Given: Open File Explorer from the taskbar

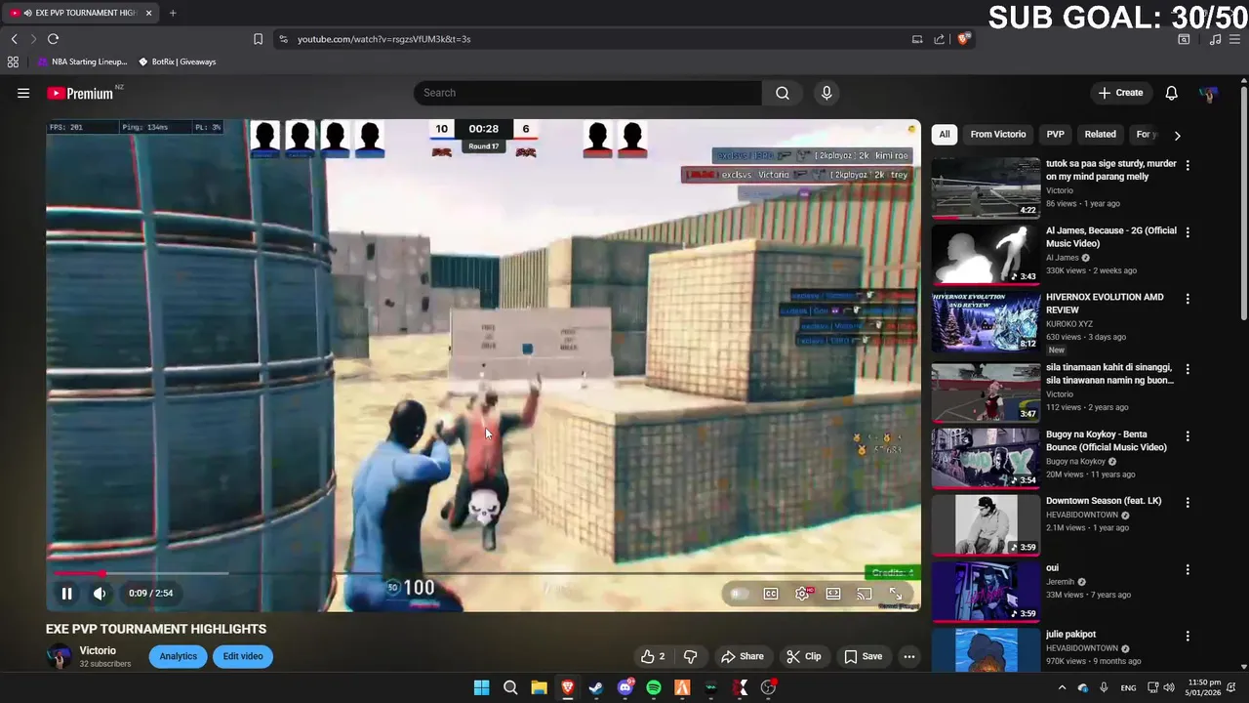Looking at the screenshot, I should coord(539,688).
